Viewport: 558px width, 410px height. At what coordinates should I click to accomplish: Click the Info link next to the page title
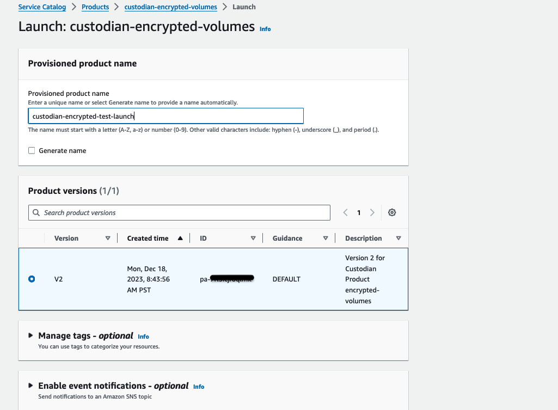coord(265,29)
